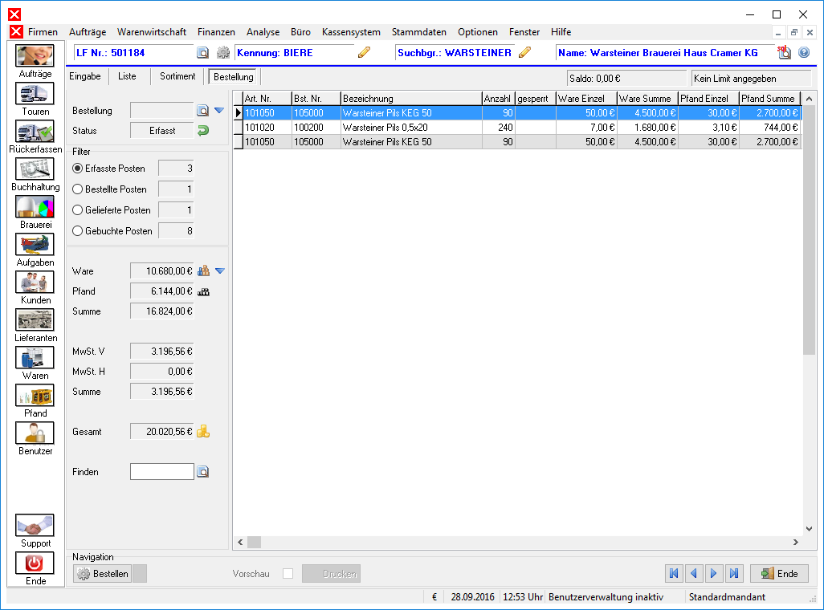Click the Bestellen button

pos(103,574)
